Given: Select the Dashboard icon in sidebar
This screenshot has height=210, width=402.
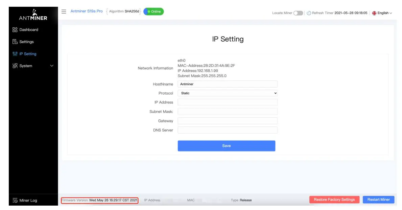Looking at the screenshot, I should 15,29.
